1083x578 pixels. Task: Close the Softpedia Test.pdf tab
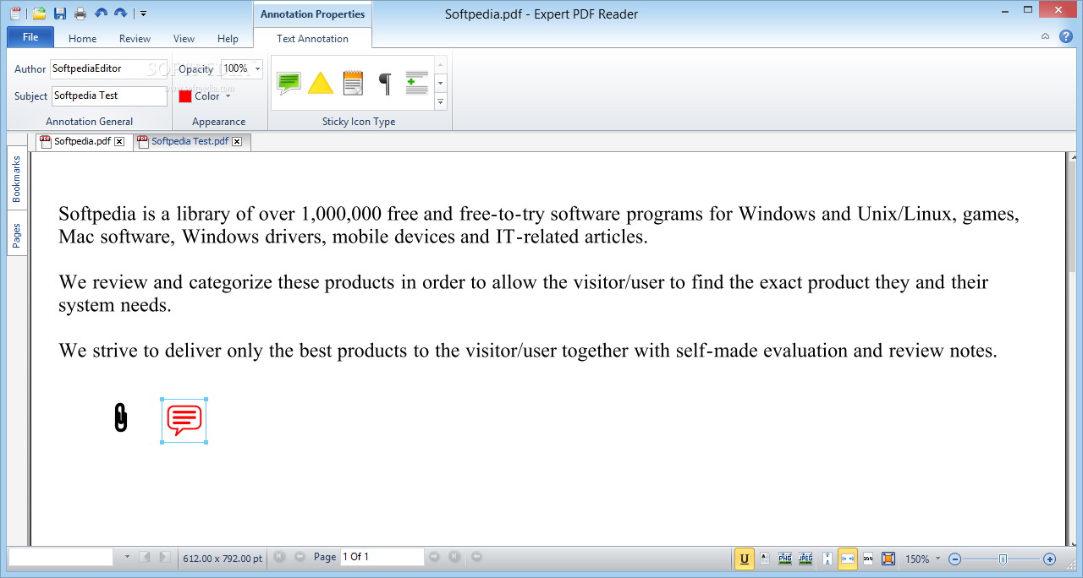pyautogui.click(x=237, y=142)
